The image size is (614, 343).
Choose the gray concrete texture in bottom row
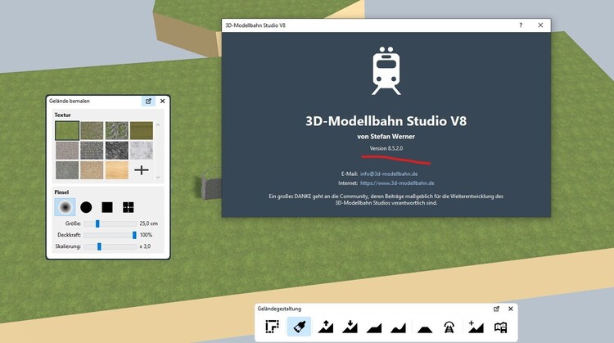[x=67, y=170]
